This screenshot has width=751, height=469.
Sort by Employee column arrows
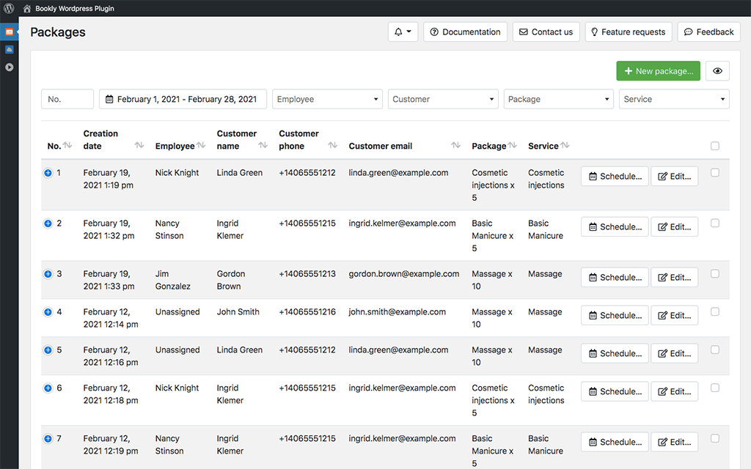(201, 146)
